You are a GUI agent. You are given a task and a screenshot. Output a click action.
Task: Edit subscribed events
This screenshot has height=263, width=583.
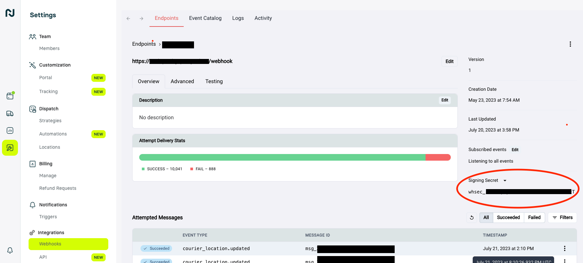click(515, 150)
